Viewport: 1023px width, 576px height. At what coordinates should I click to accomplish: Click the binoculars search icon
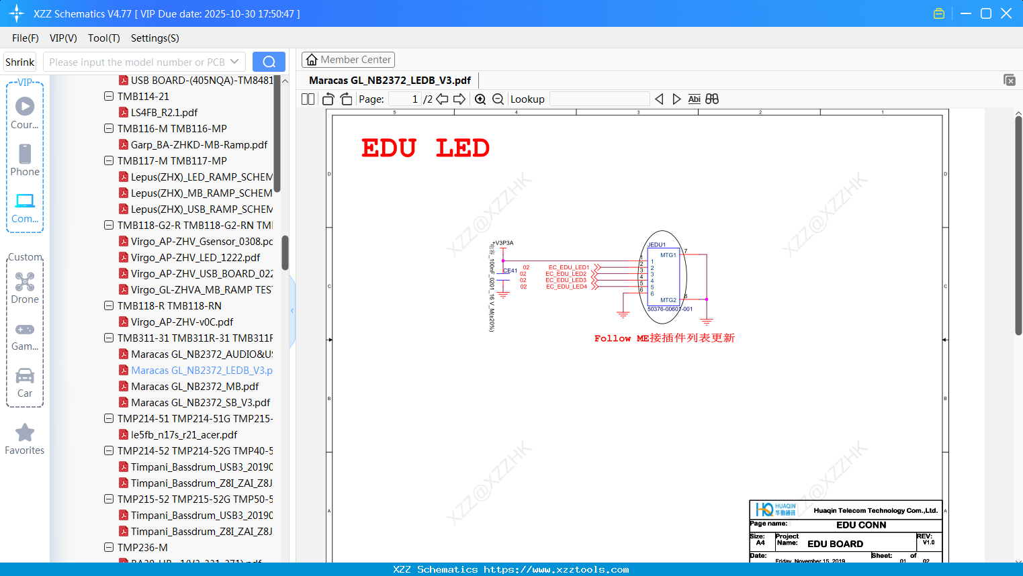click(x=712, y=99)
